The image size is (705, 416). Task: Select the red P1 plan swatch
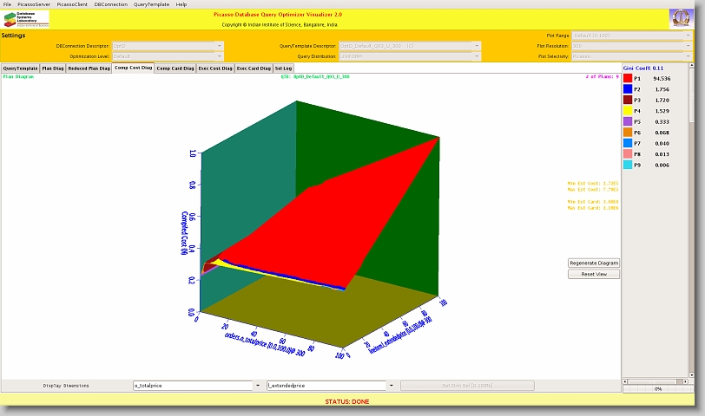pos(627,78)
